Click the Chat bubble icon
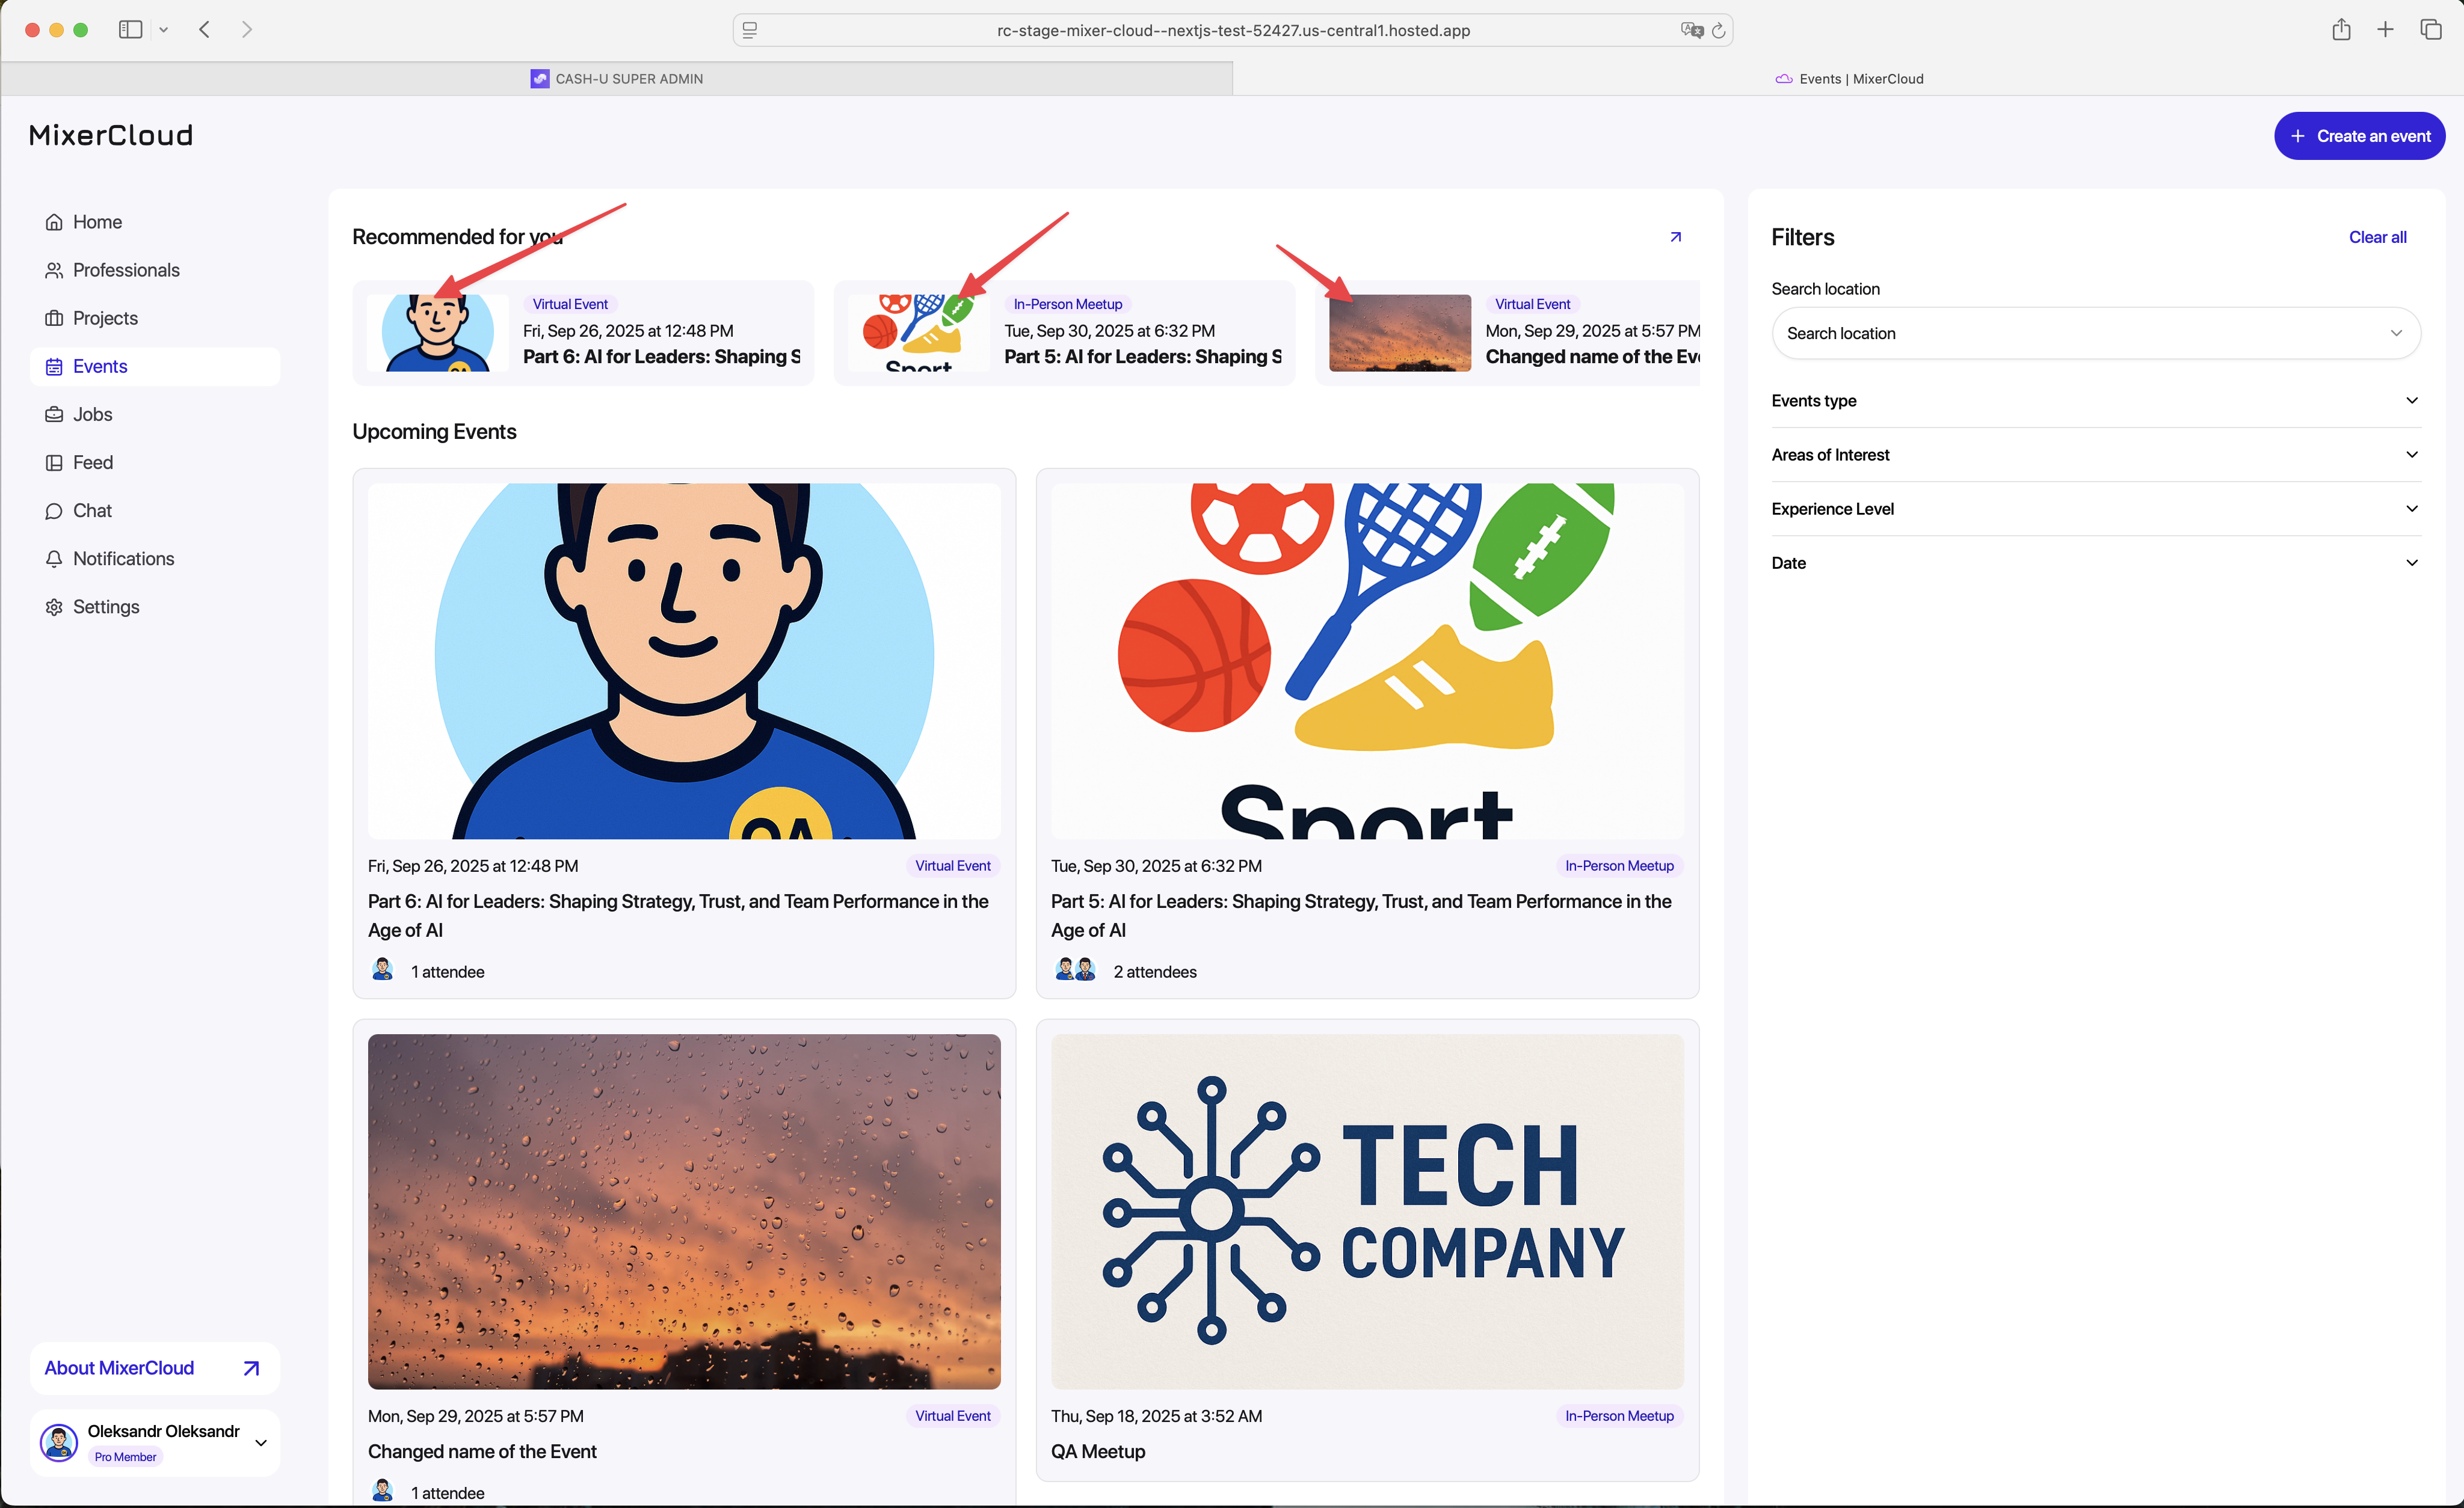Screen dimensions: 2464x1508 [x=54, y=510]
